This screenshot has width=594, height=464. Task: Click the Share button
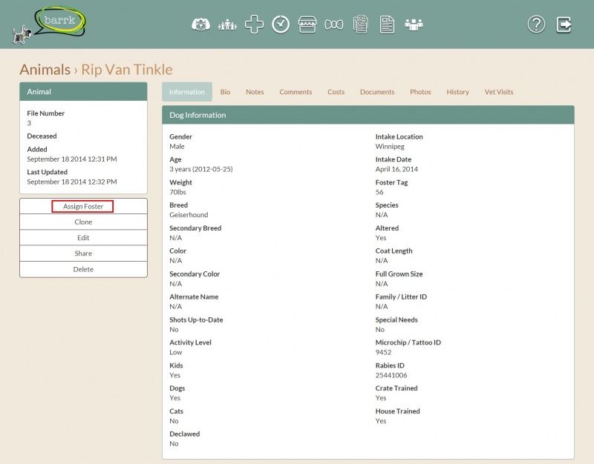(x=83, y=253)
